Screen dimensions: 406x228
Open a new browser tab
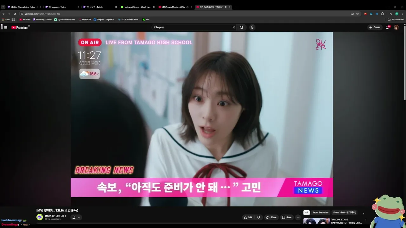(235, 7)
